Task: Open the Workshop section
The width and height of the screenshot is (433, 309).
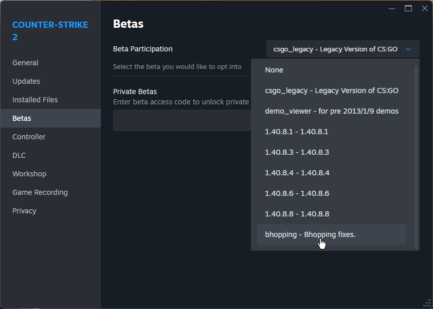Action: click(x=50, y=174)
